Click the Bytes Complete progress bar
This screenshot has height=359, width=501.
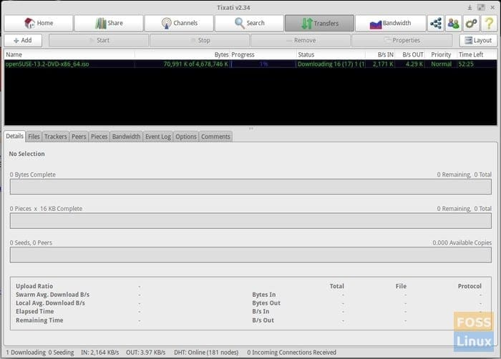pyautogui.click(x=250, y=187)
